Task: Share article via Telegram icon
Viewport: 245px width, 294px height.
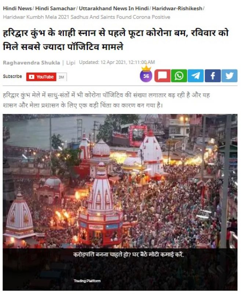Action: pyautogui.click(x=195, y=76)
